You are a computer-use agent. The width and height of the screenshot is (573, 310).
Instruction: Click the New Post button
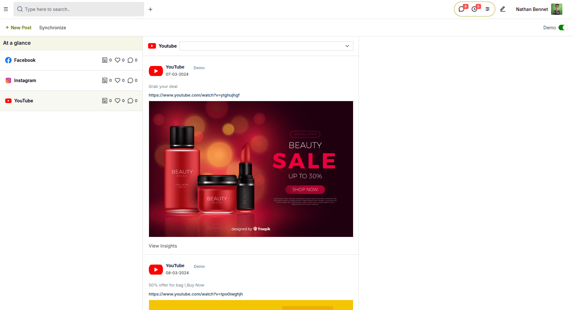(x=18, y=28)
